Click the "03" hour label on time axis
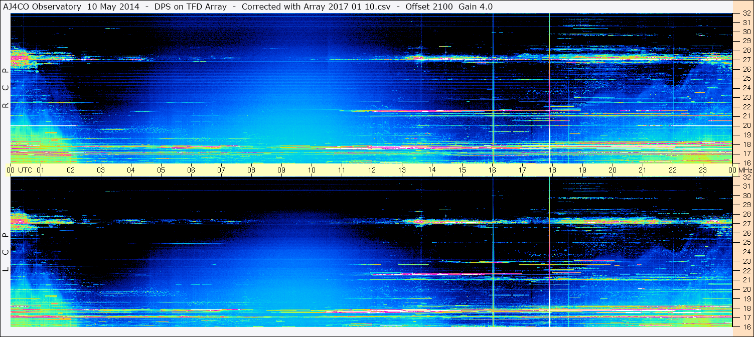754x337 pixels. (x=101, y=170)
